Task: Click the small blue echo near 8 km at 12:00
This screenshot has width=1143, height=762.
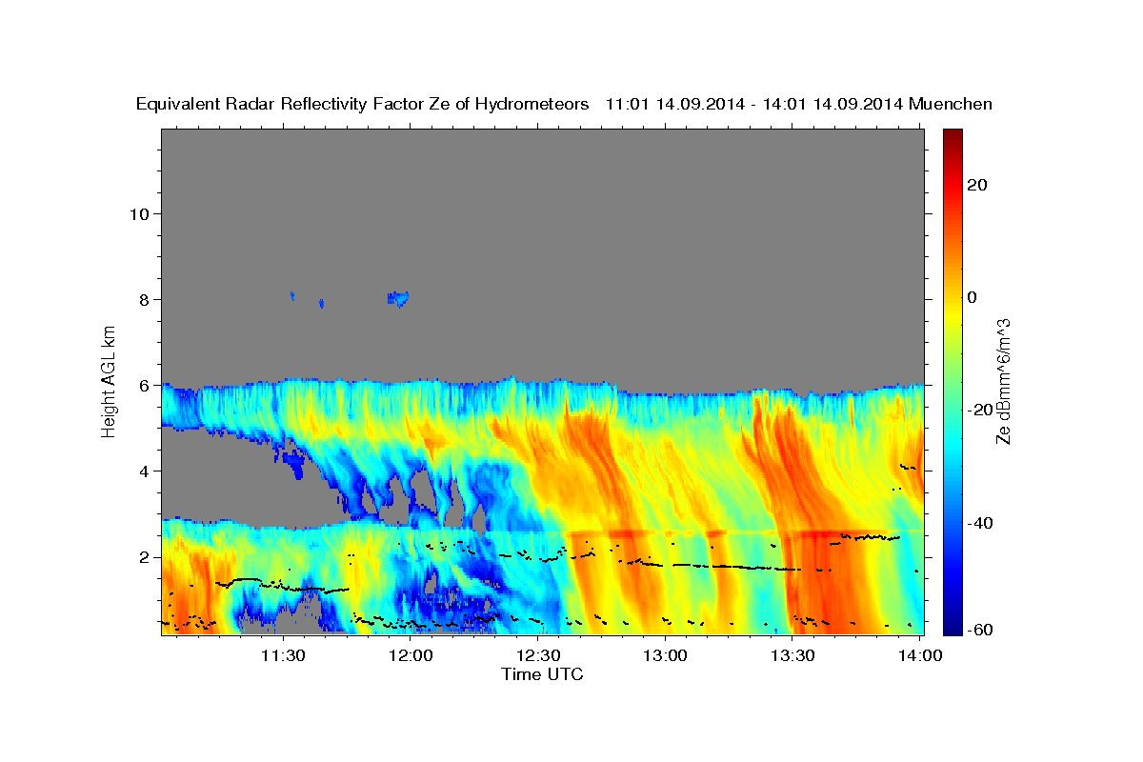Action: 398,298
